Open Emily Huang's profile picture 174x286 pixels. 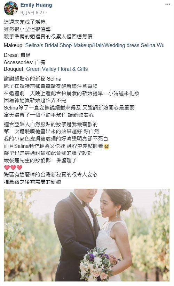point(11,8)
